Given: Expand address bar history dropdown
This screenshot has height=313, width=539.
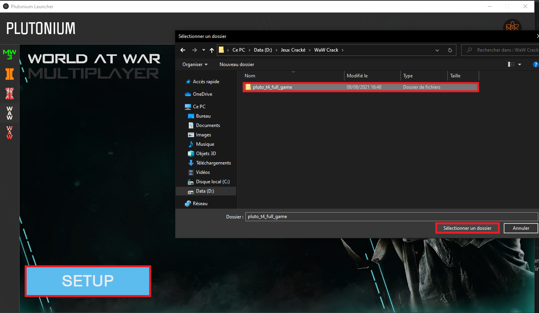Looking at the screenshot, I should 437,50.
